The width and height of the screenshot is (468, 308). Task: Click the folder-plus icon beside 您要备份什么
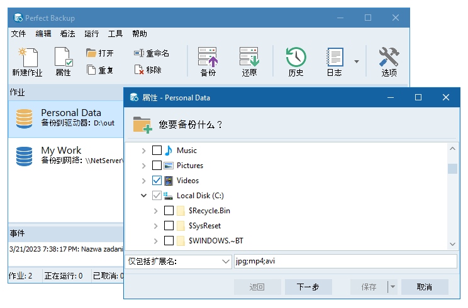pos(142,125)
